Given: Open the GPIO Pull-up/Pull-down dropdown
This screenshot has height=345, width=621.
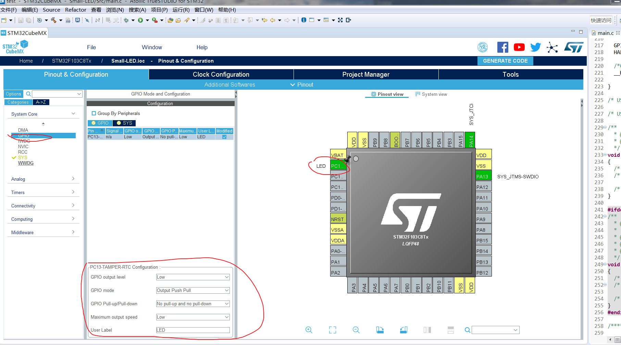Looking at the screenshot, I should click(x=193, y=304).
